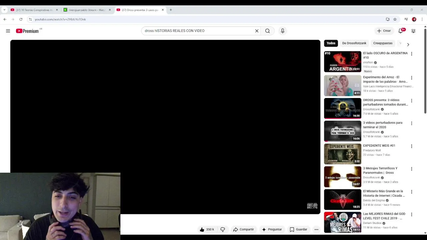Bookmark this page with star
This screenshot has width=427, height=240.
point(395,19)
